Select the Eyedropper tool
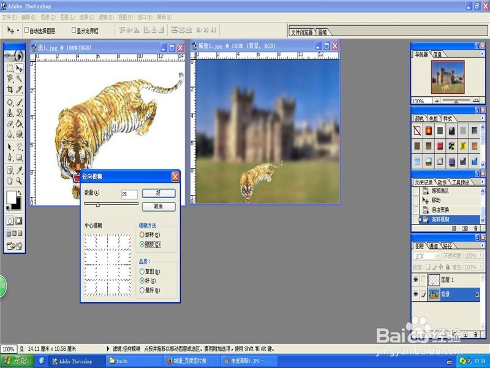This screenshot has height=368, width=490. (x=19, y=170)
